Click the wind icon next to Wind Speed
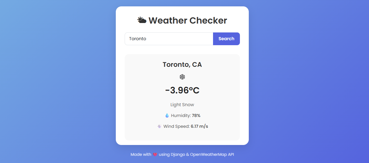The width and height of the screenshot is (369, 163). [x=159, y=126]
